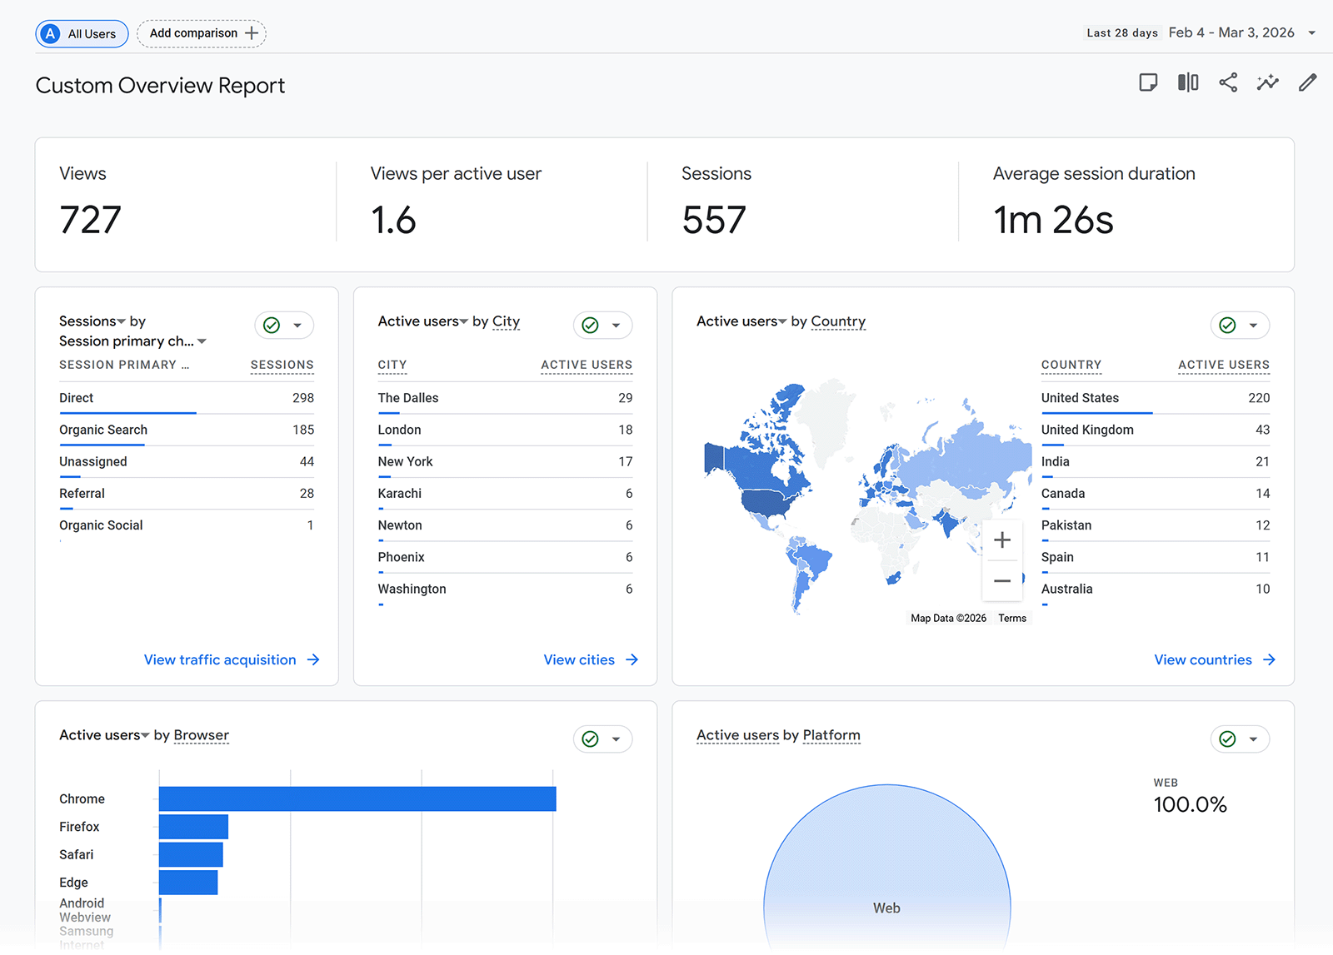Image resolution: width=1333 pixels, height=955 pixels.
Task: Click the View cities link
Action: coord(591,659)
